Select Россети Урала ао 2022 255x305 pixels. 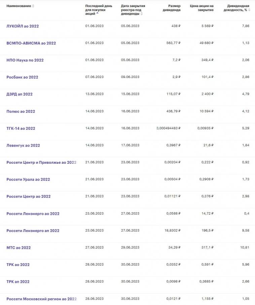[28, 180]
